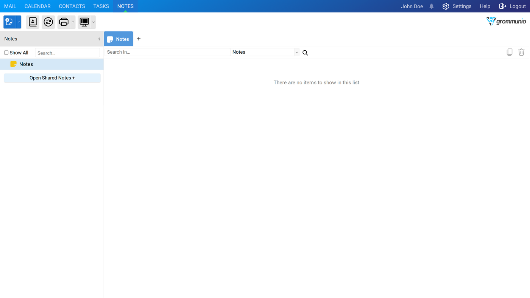
Task: Expand the print options arrow
Action: (73, 22)
